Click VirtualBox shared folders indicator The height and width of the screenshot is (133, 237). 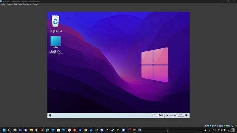217,126
